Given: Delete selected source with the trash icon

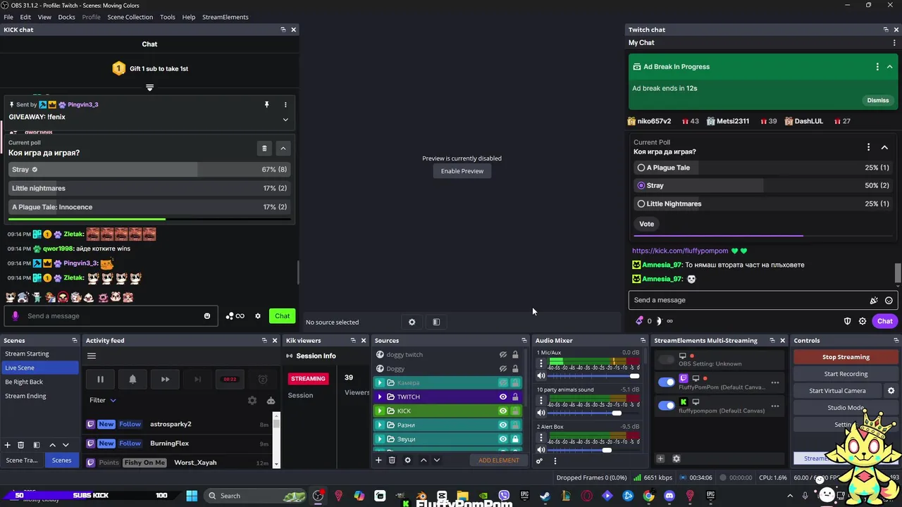Looking at the screenshot, I should (x=392, y=460).
